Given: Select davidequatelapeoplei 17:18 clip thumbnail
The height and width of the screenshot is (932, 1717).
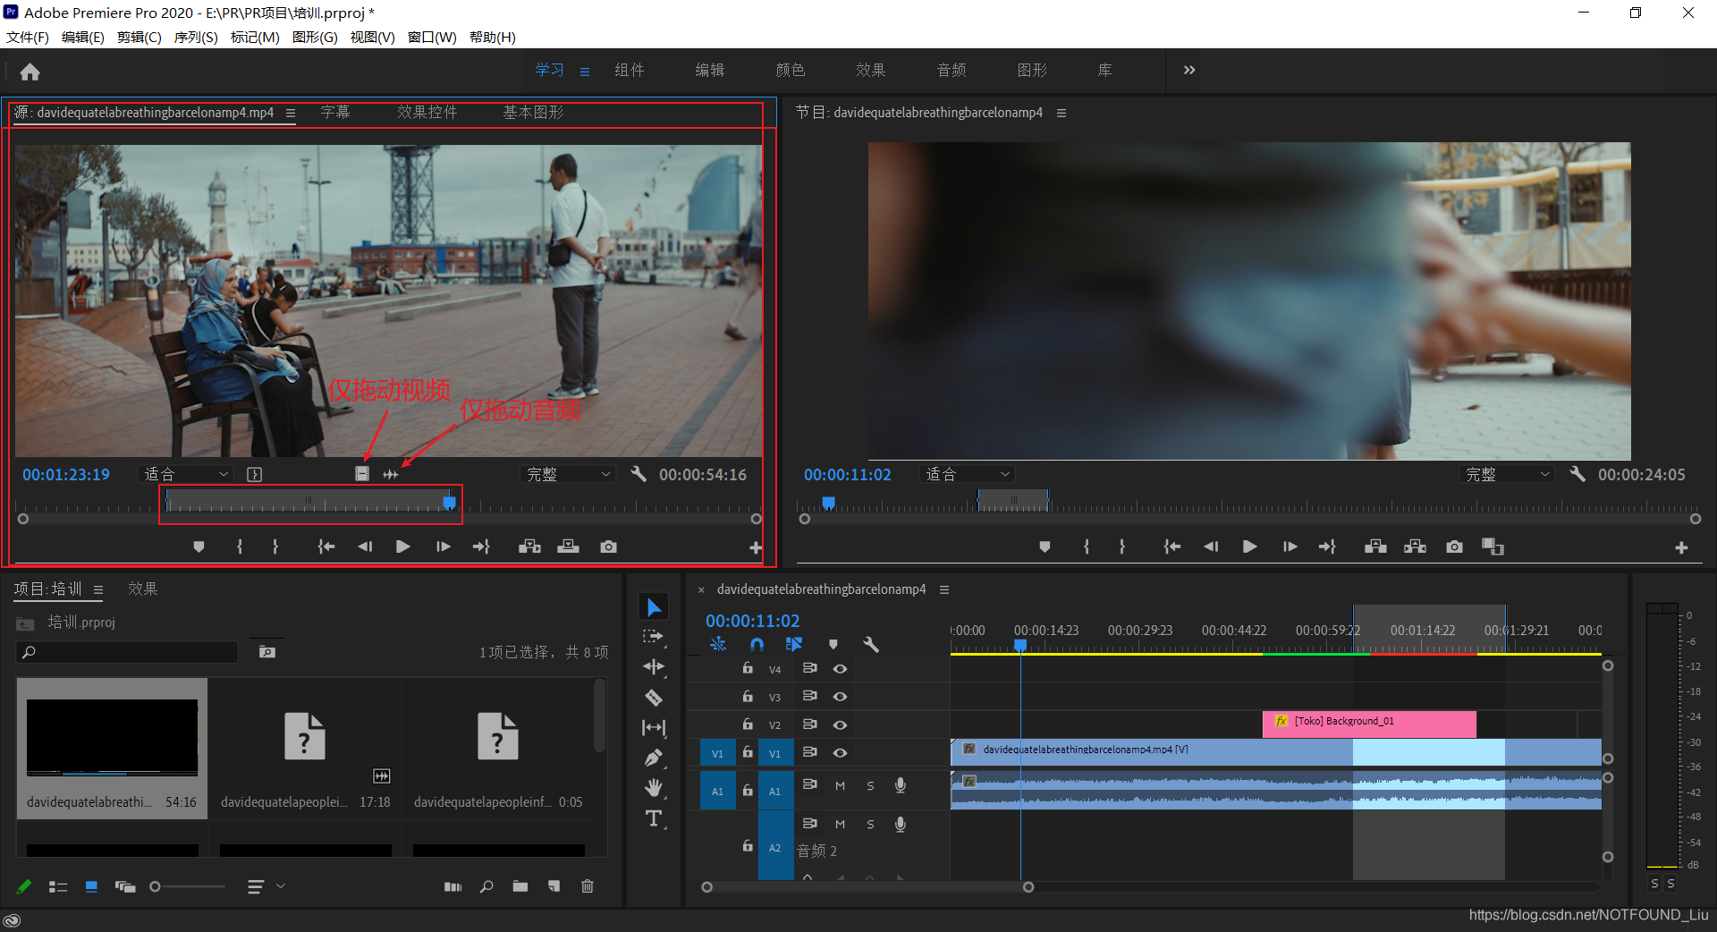Looking at the screenshot, I should (305, 736).
